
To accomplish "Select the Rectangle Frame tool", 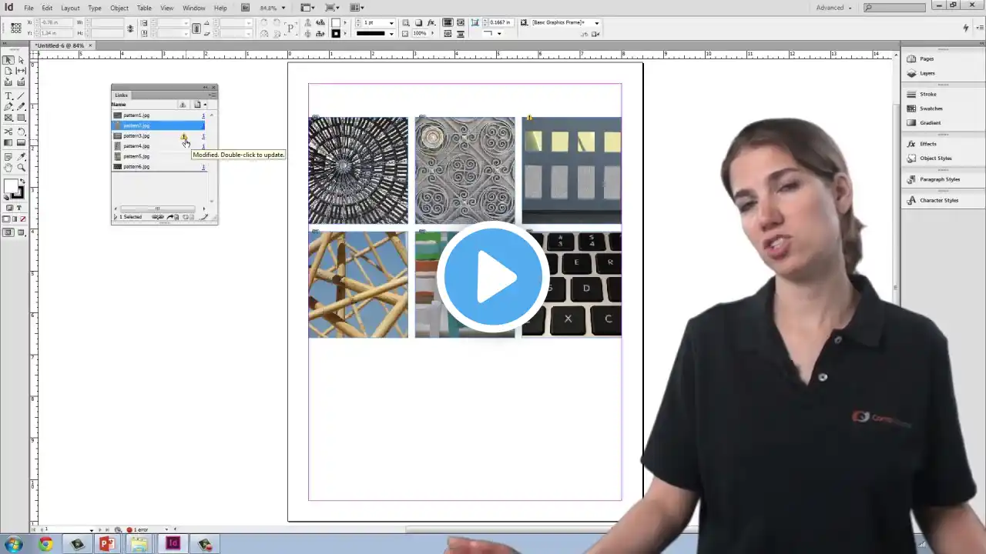I will pos(8,118).
